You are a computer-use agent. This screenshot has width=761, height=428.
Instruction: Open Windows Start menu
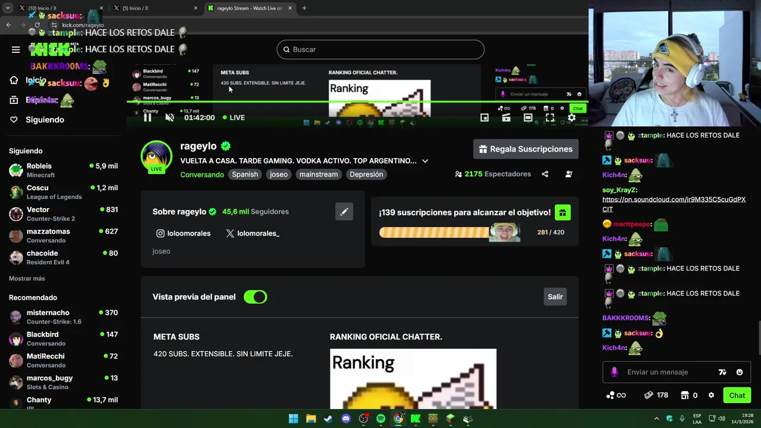point(294,419)
